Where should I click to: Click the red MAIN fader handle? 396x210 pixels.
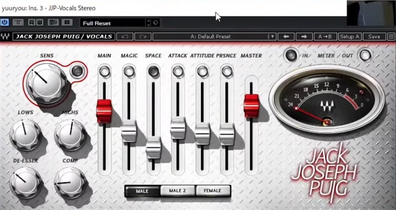coord(104,111)
